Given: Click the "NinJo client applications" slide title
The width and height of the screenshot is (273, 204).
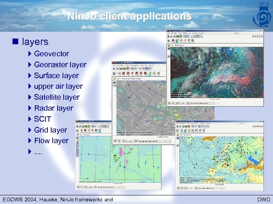Looking at the screenshot, I should (130, 16).
